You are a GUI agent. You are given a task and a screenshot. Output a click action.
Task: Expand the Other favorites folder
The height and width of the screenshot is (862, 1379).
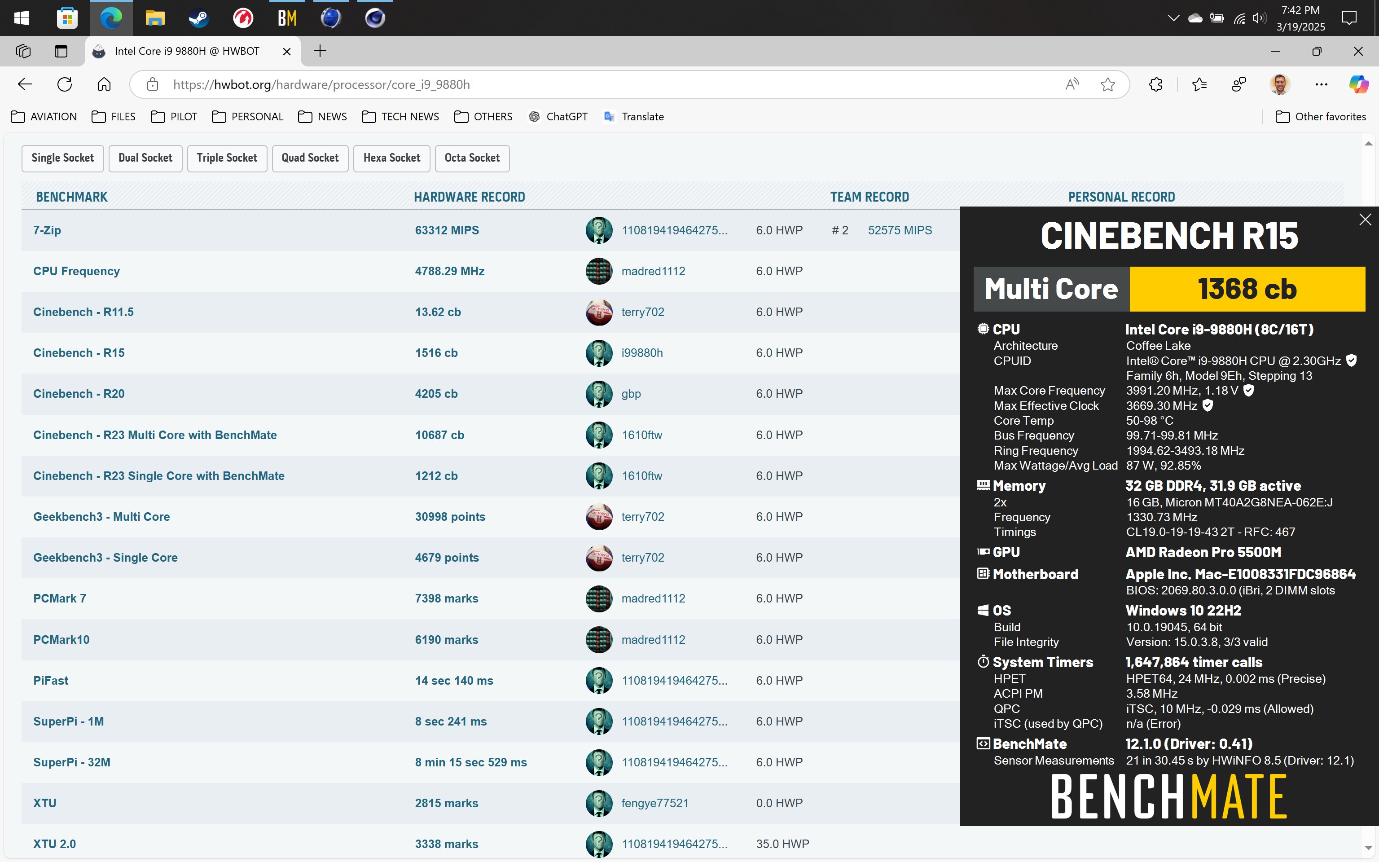click(x=1320, y=116)
